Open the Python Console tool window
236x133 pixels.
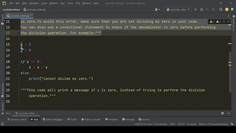tap(91, 119)
